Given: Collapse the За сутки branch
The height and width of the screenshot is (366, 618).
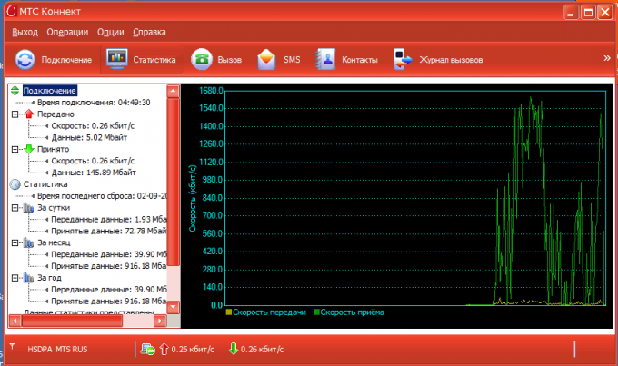Looking at the screenshot, I should coord(15,208).
